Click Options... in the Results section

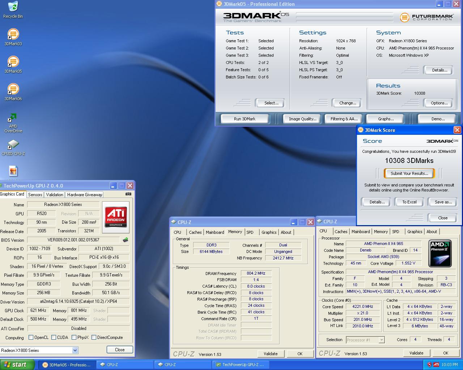click(439, 103)
